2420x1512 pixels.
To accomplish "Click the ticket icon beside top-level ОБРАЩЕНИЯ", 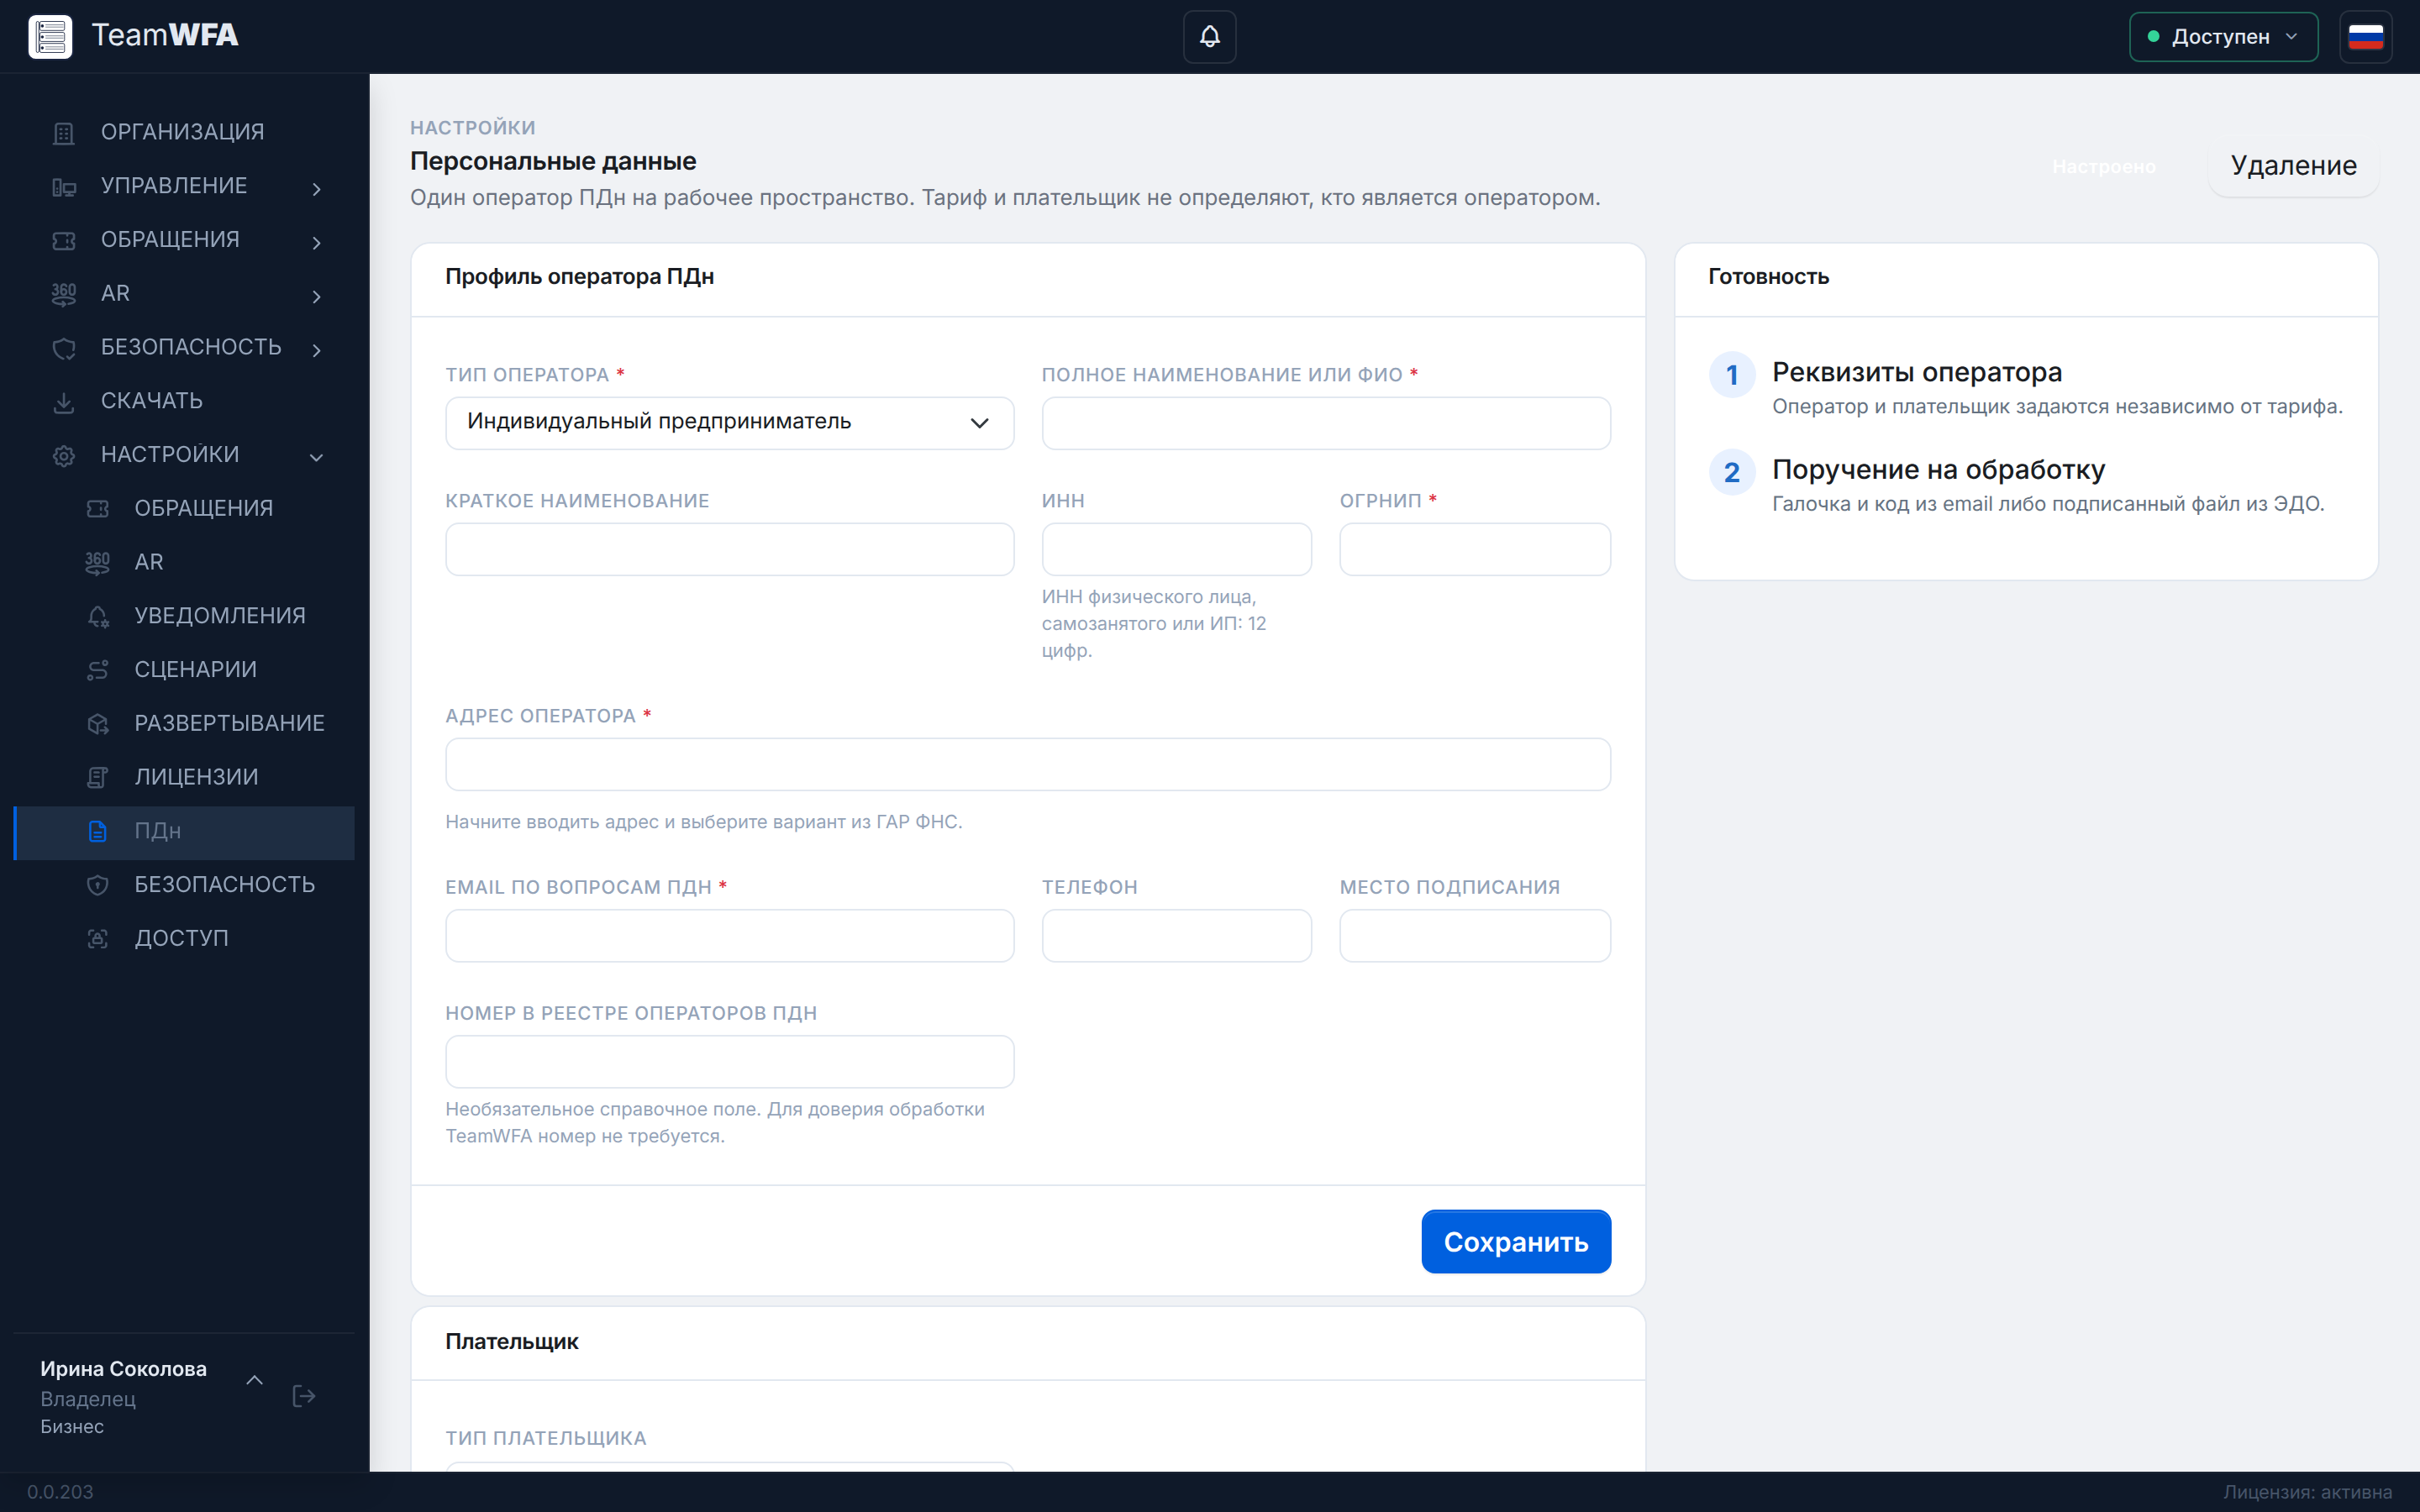I will tap(64, 241).
